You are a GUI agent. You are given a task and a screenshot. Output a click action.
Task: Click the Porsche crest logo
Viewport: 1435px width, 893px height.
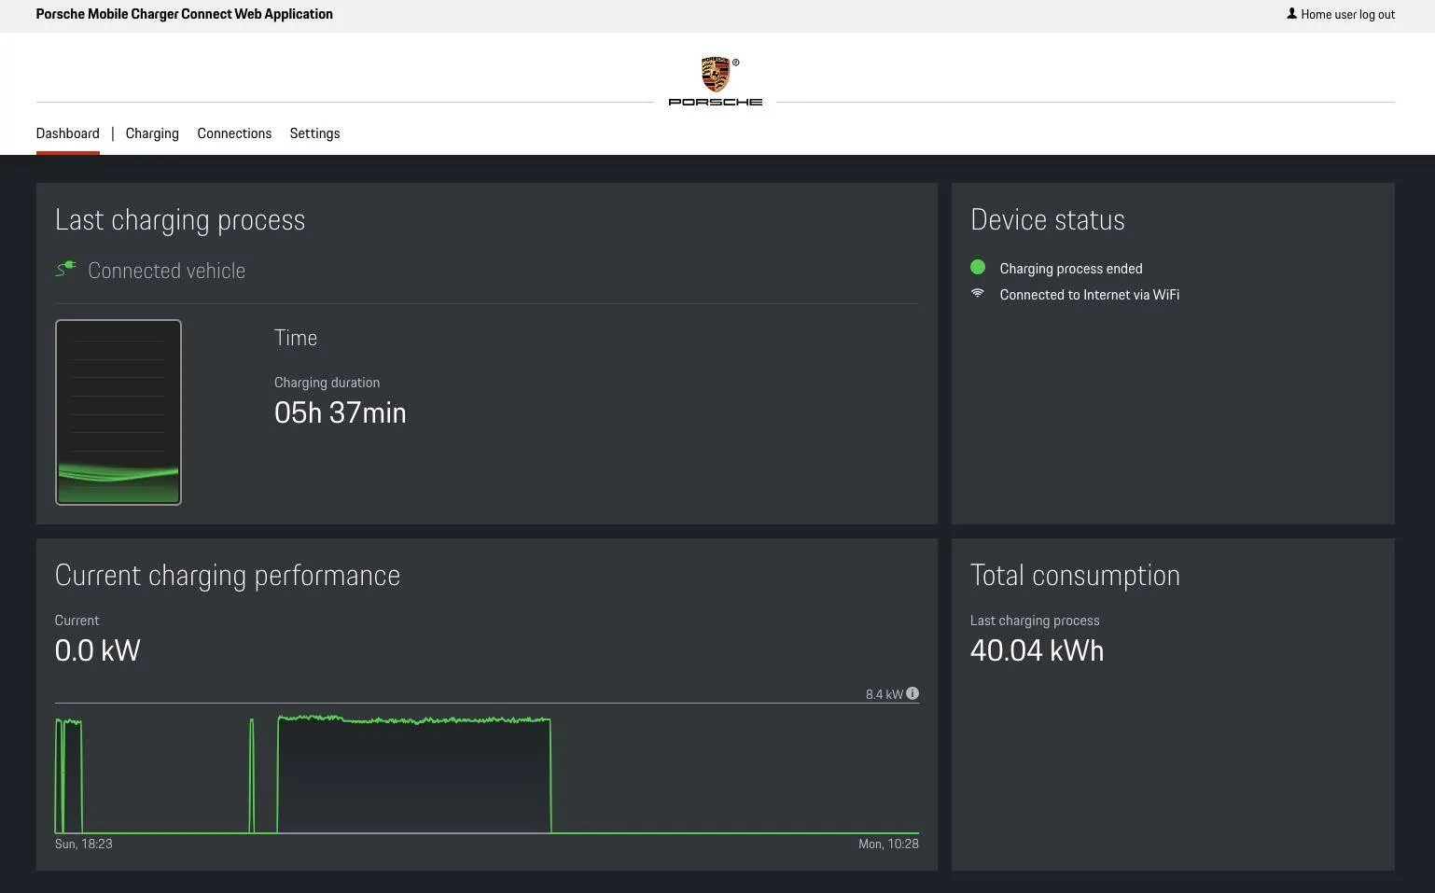click(x=716, y=75)
